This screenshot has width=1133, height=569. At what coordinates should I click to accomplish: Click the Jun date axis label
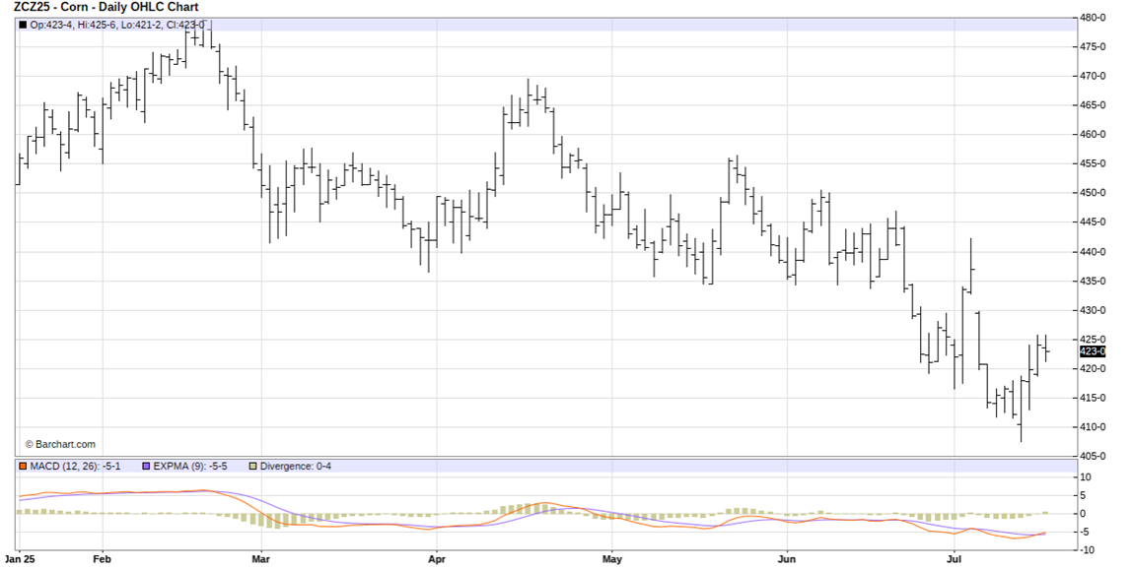point(787,559)
